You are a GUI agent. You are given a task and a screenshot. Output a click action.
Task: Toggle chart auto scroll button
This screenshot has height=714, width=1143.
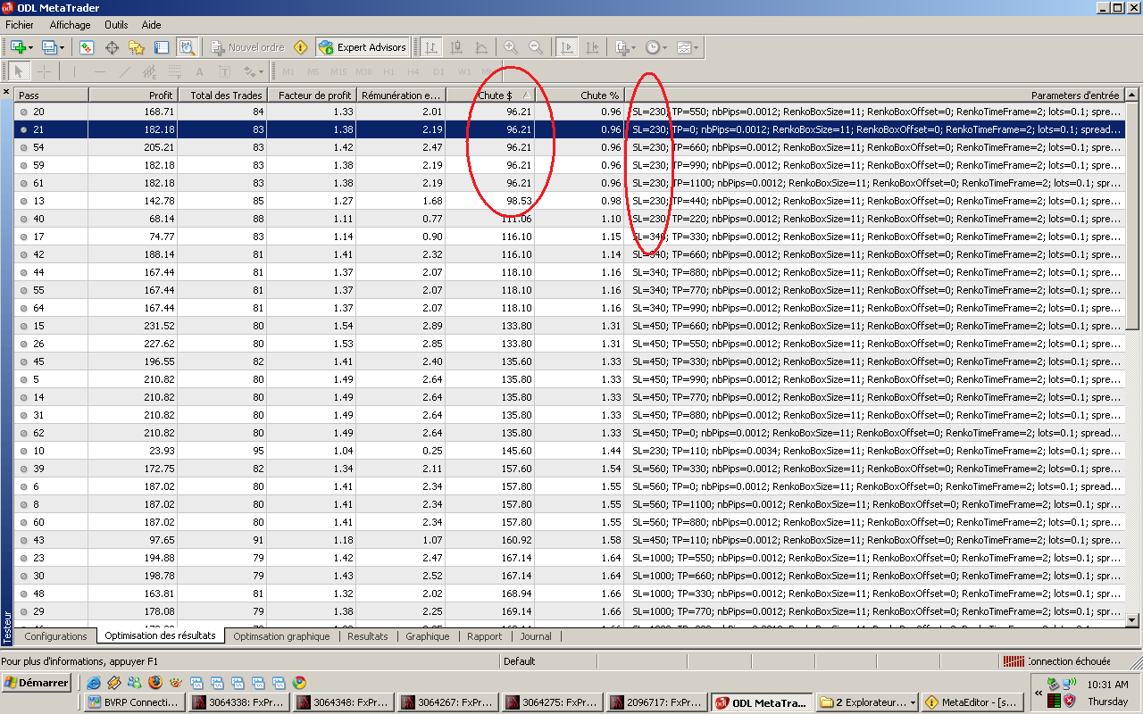click(566, 47)
